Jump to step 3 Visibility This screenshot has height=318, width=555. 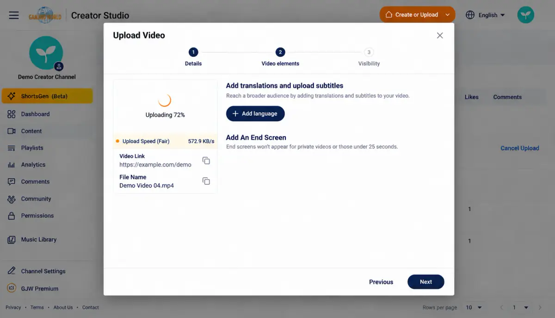click(x=369, y=57)
